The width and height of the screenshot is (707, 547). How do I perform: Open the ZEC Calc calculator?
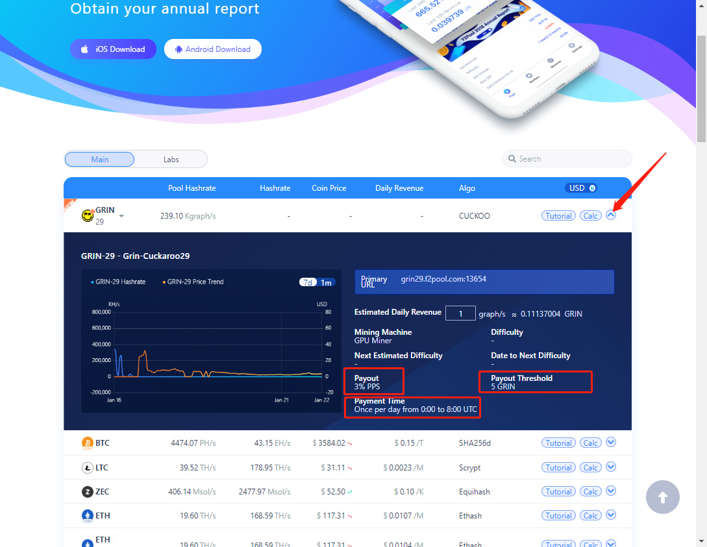click(590, 492)
